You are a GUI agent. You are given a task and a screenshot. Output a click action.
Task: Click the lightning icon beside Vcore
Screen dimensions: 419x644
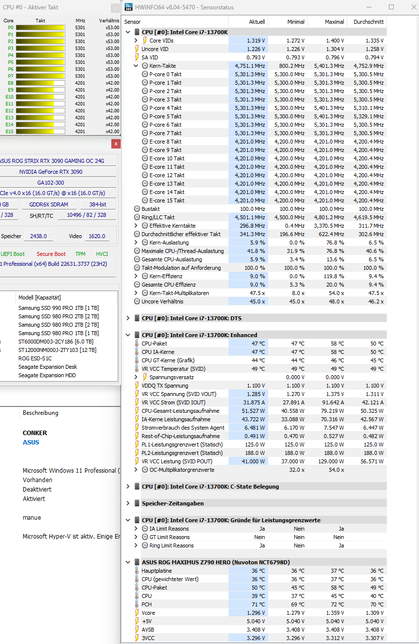(x=137, y=613)
